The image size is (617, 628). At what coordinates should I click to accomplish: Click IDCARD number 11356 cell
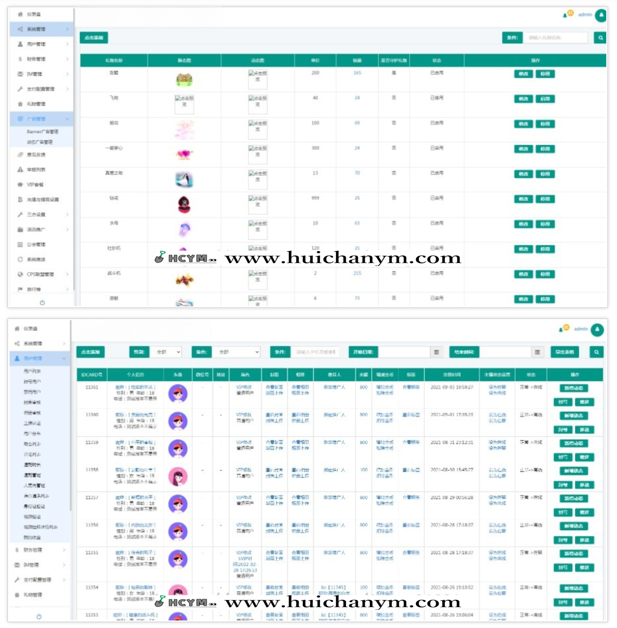click(92, 525)
